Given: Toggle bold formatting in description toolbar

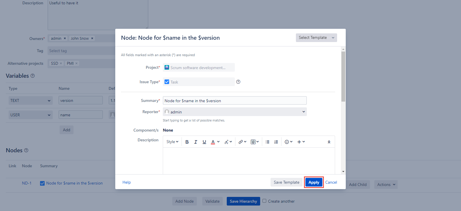Looking at the screenshot, I should (x=187, y=142).
